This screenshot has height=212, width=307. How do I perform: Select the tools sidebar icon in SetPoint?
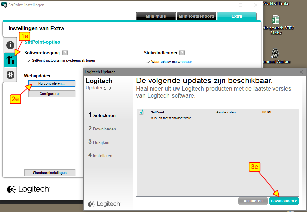click(x=10, y=60)
